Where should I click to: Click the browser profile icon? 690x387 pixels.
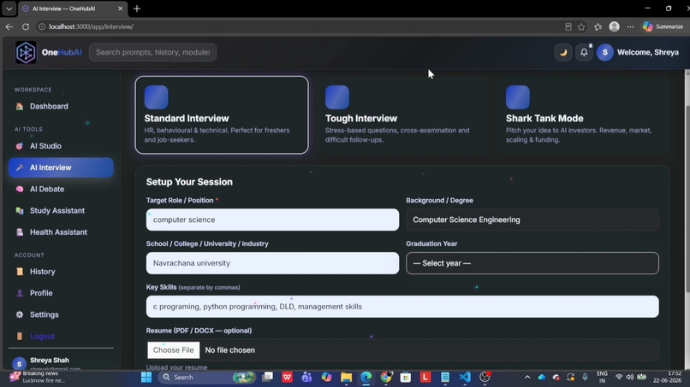[615, 26]
